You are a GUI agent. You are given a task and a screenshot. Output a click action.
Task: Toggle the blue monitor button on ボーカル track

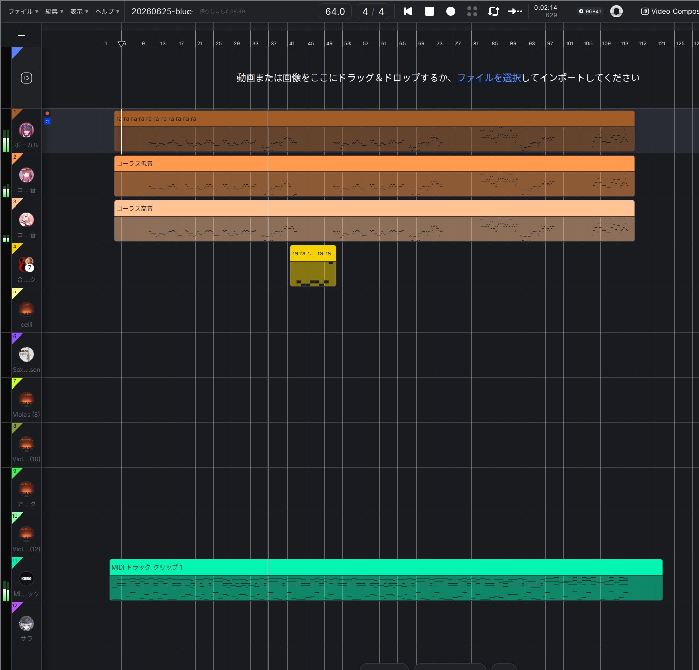click(x=47, y=121)
